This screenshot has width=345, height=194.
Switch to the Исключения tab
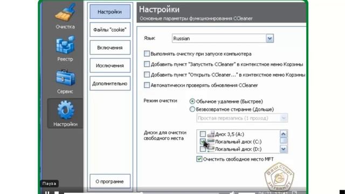click(x=110, y=66)
